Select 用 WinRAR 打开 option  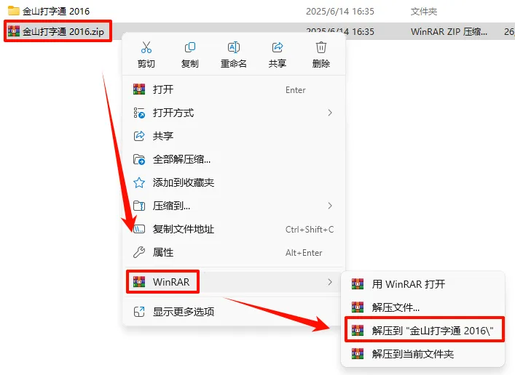(424, 284)
